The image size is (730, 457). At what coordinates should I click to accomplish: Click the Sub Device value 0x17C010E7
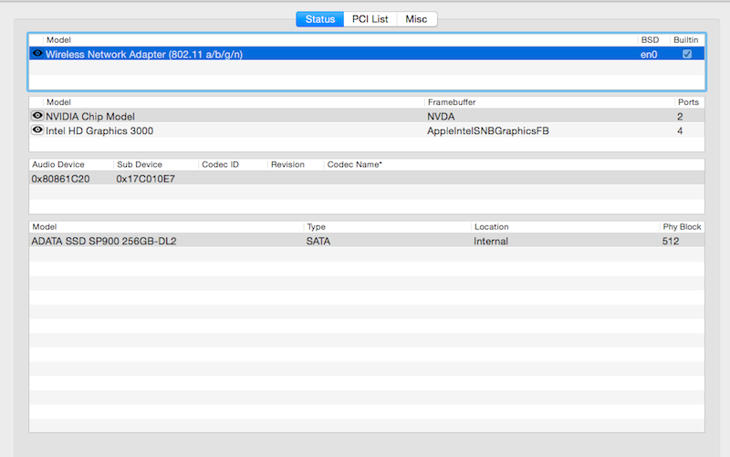(145, 179)
